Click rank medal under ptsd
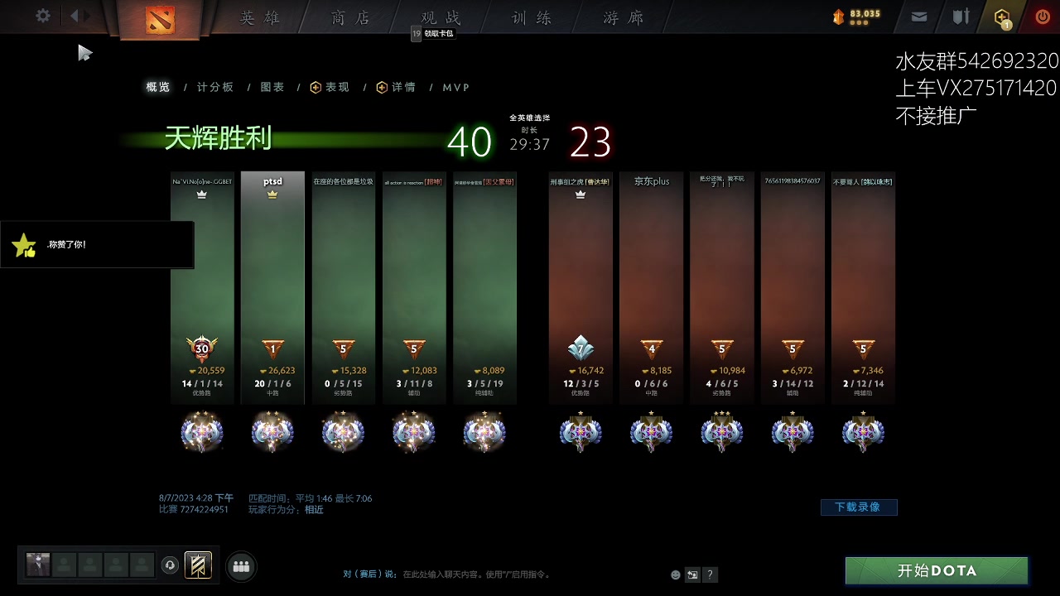The height and width of the screenshot is (596, 1060). click(272, 431)
